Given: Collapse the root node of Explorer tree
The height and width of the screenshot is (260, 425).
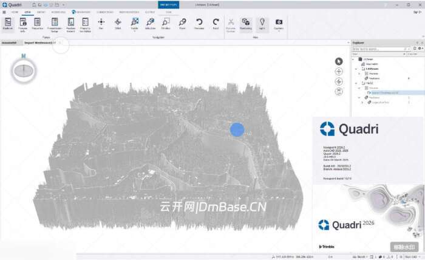Looking at the screenshot, I should click(353, 59).
